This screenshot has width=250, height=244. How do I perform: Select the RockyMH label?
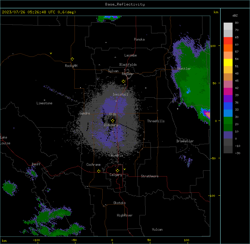[71, 66]
